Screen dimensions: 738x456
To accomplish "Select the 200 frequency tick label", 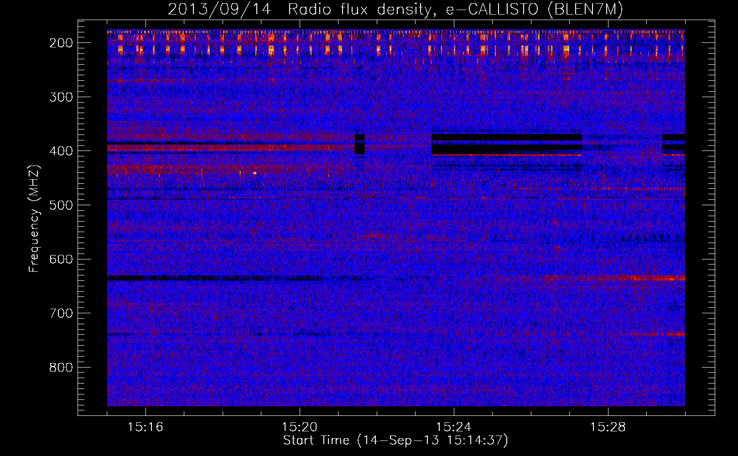I will [61, 43].
